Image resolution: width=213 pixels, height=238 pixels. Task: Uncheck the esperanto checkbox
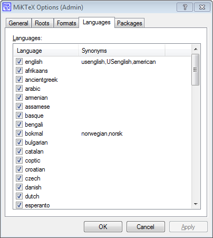click(x=19, y=205)
